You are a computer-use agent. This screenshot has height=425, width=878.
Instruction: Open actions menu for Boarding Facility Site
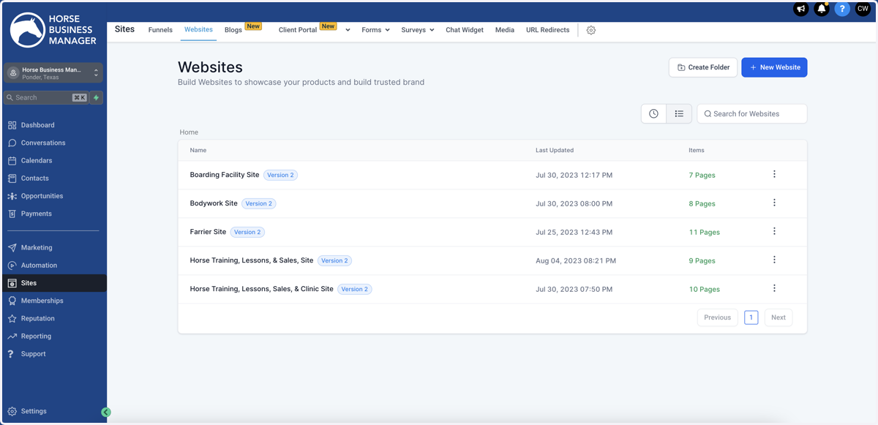coord(774,174)
